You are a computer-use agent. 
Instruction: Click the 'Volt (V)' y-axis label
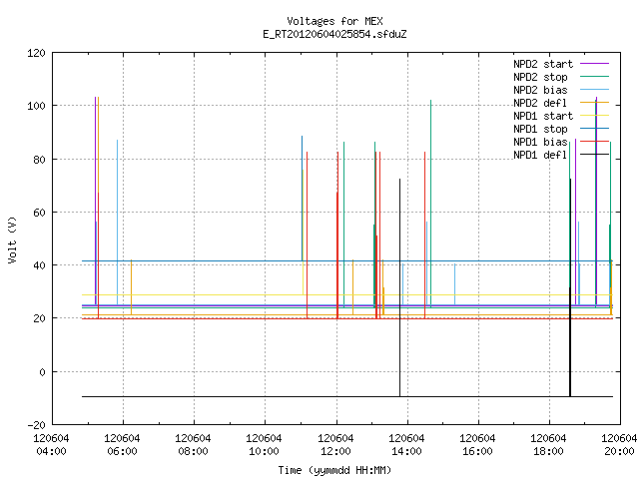tap(12, 239)
